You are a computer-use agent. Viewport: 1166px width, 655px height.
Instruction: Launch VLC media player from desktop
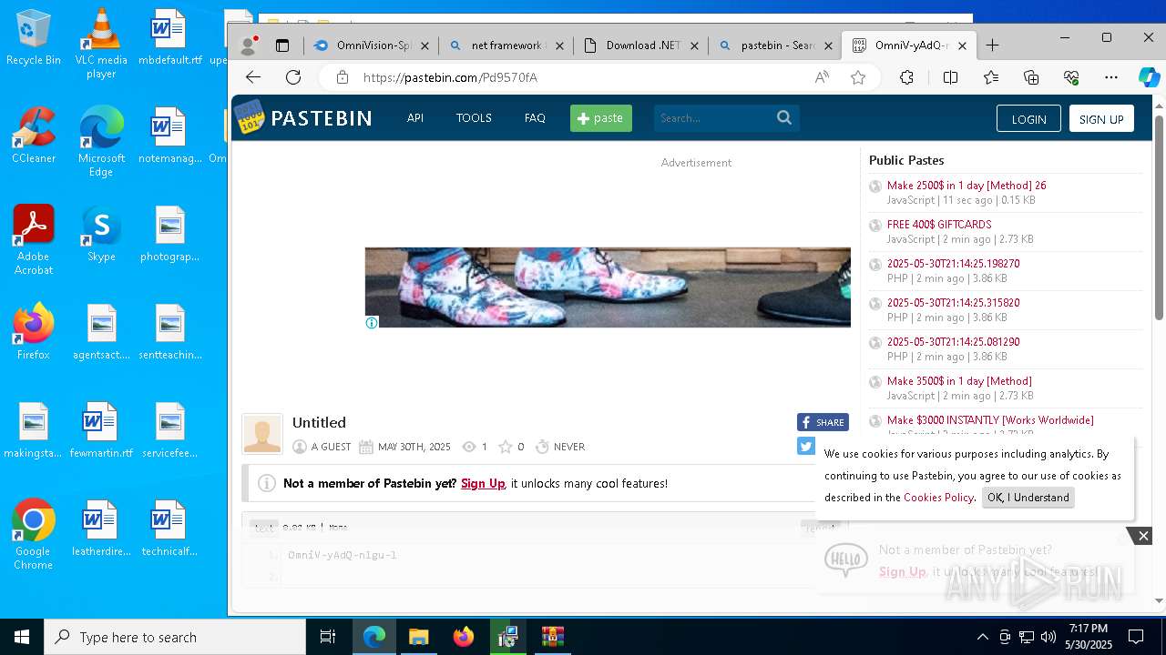pos(101,44)
